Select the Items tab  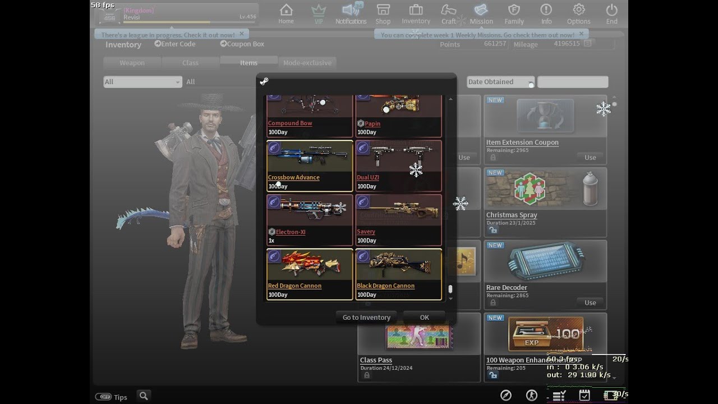click(248, 62)
